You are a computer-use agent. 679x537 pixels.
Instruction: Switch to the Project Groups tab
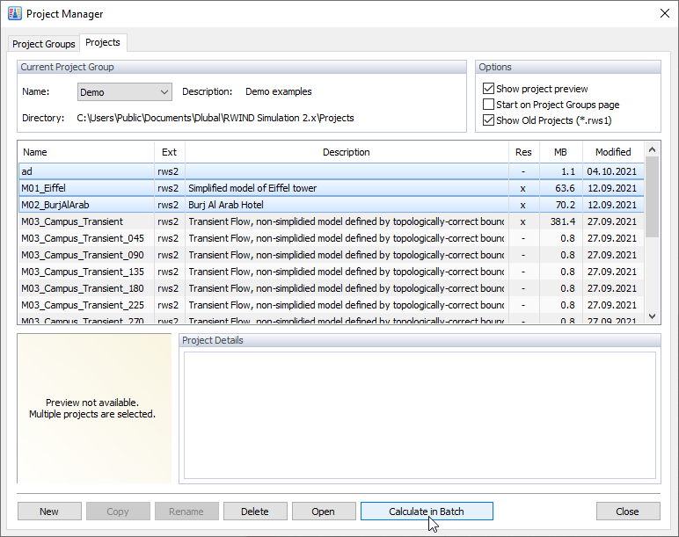[x=43, y=44]
